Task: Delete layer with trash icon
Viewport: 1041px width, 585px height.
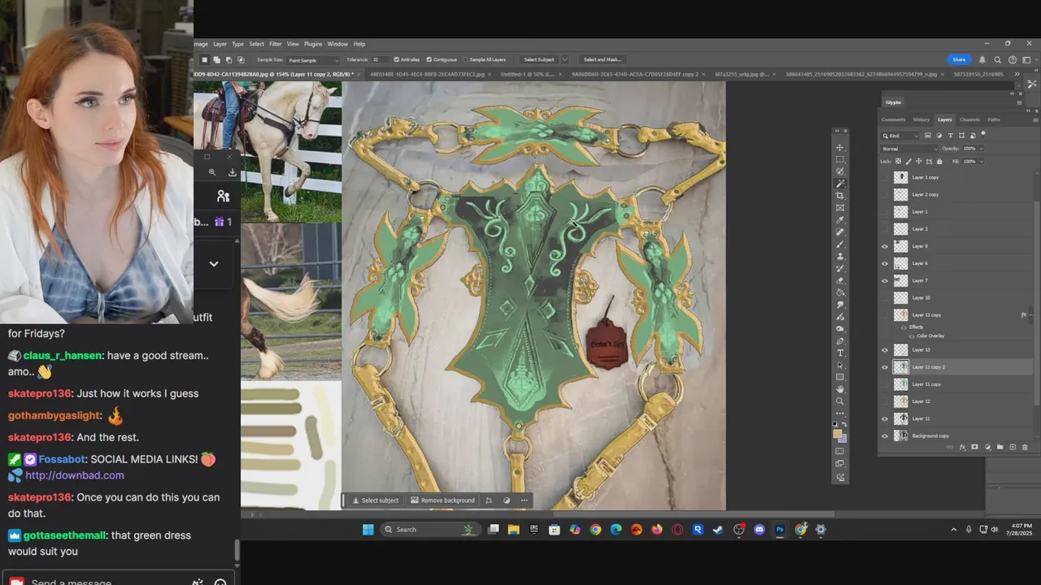Action: [x=1024, y=447]
